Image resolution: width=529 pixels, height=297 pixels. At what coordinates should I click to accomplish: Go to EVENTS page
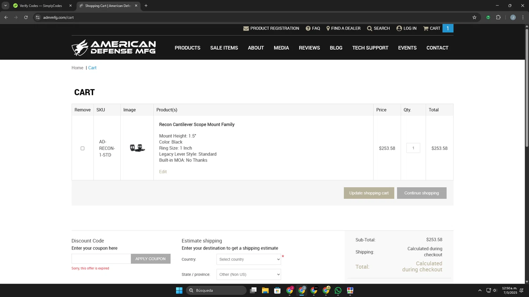click(407, 48)
